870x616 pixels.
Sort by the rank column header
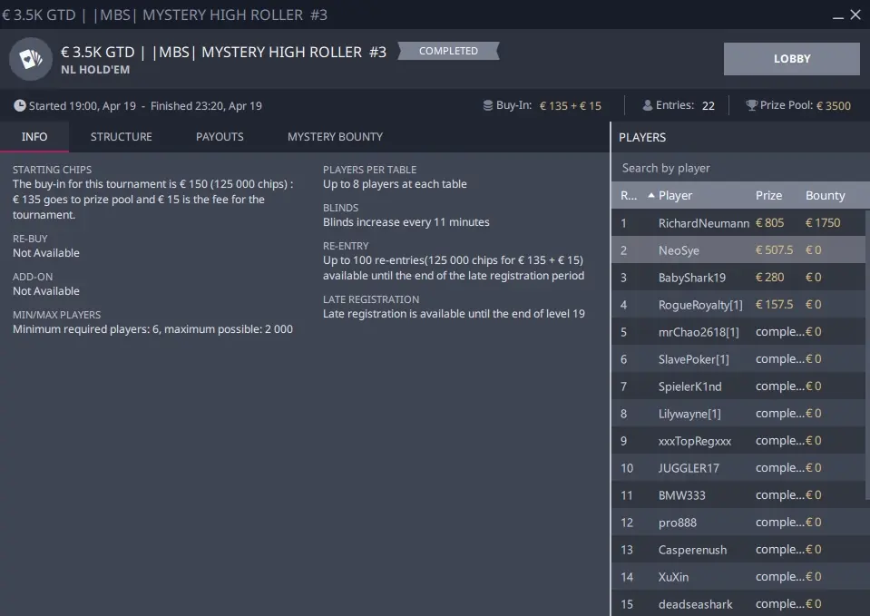point(628,196)
